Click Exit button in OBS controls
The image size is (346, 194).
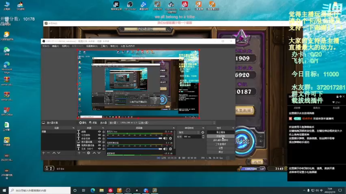point(221,152)
